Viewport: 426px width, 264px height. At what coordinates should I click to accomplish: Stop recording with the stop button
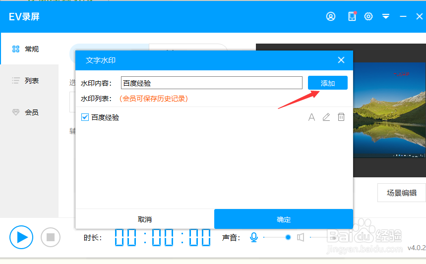point(51,237)
